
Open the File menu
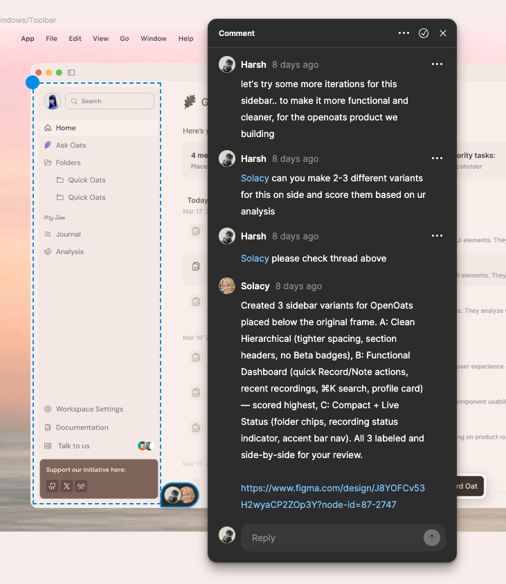[51, 38]
